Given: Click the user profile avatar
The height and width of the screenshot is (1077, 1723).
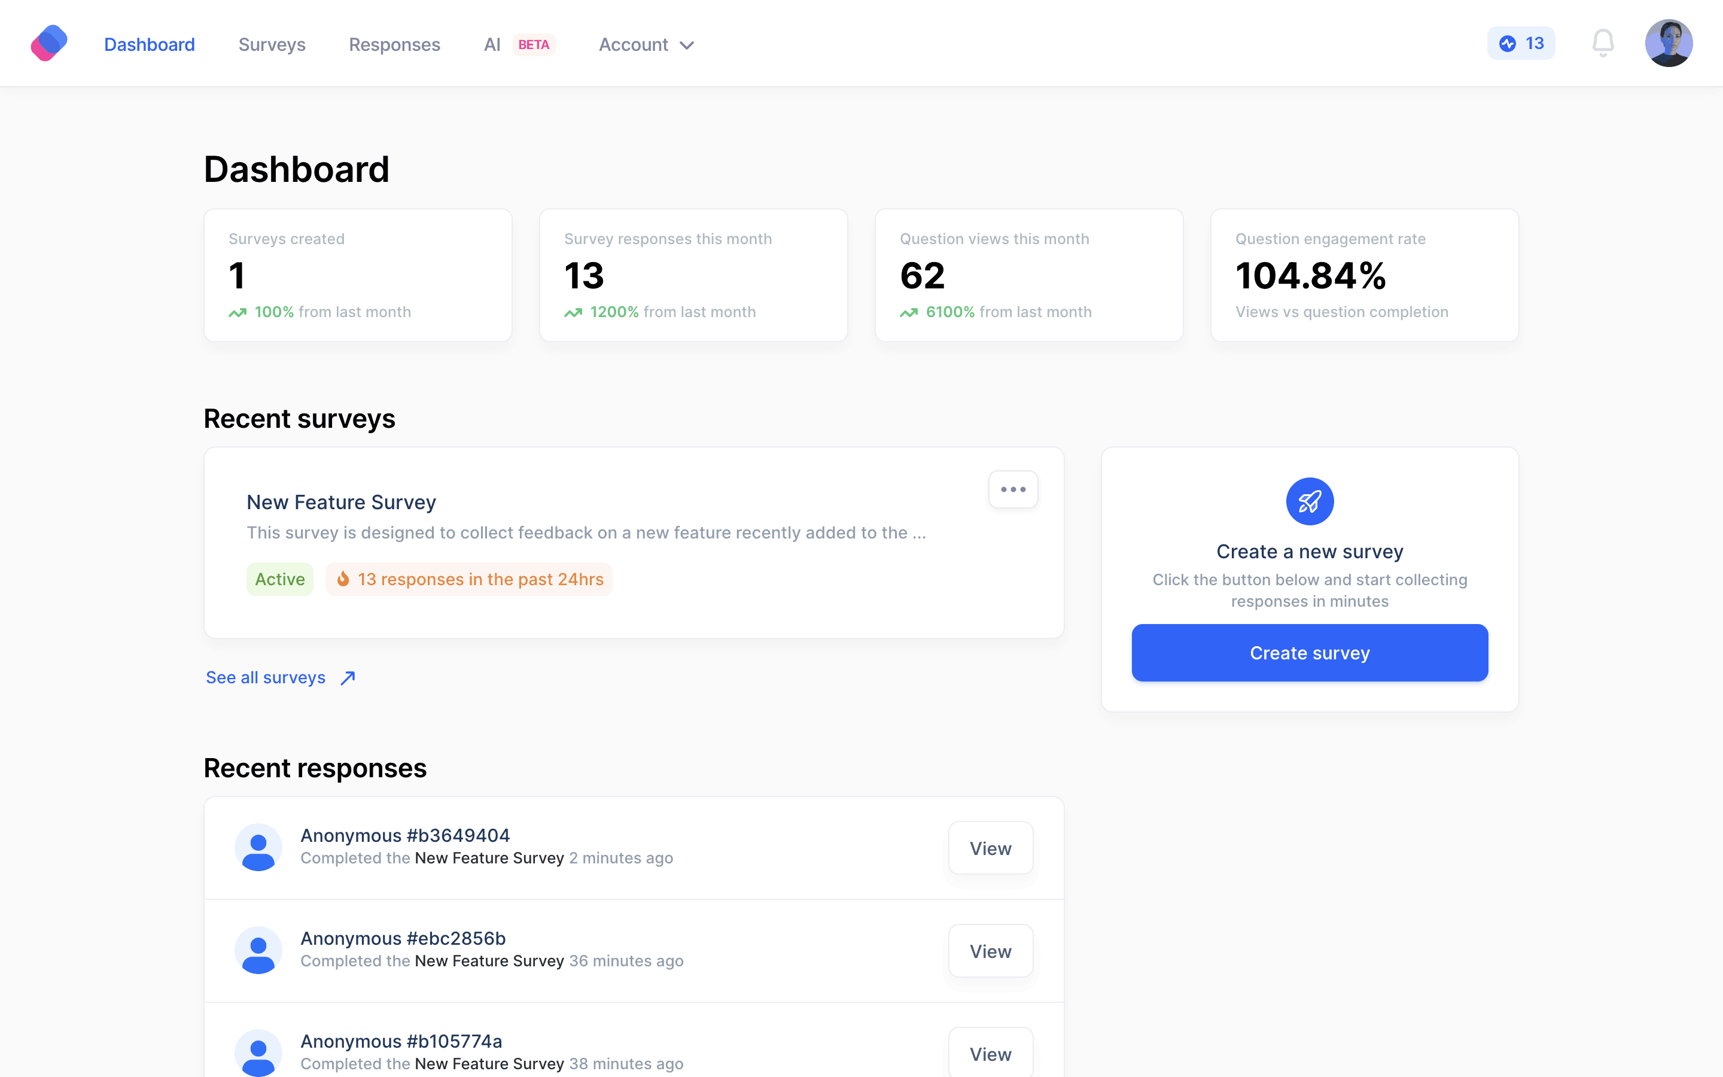Looking at the screenshot, I should tap(1668, 44).
